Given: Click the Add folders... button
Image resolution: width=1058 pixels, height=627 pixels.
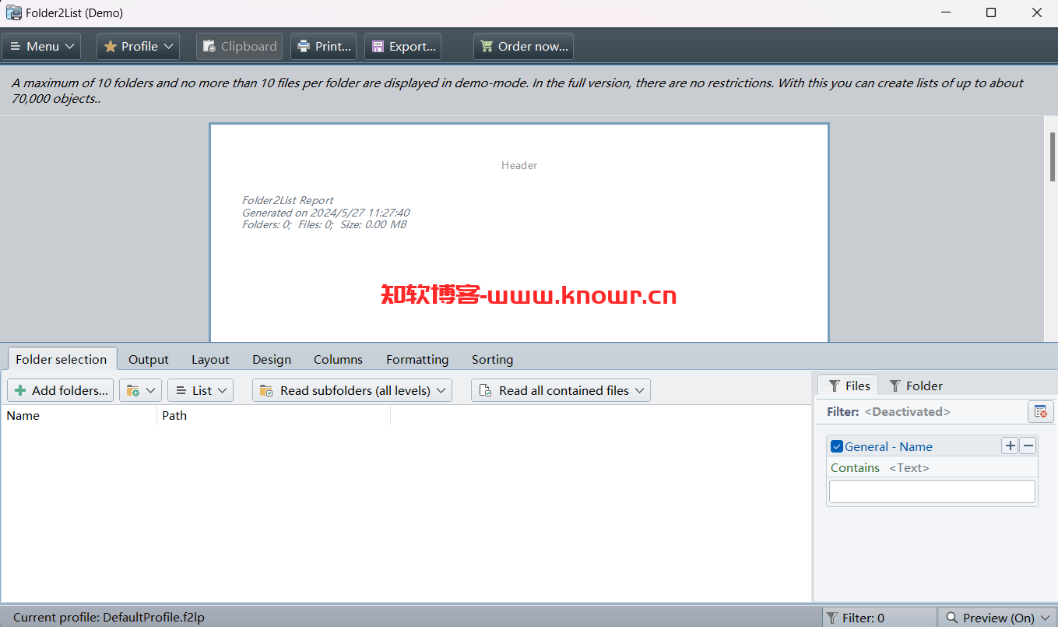Looking at the screenshot, I should [60, 390].
